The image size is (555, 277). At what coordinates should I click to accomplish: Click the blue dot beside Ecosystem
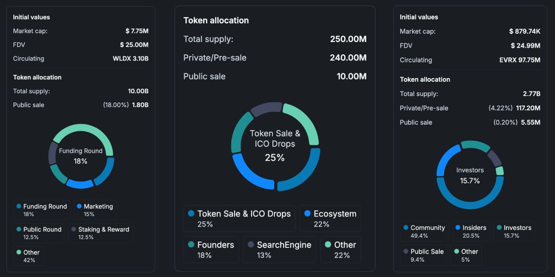point(308,214)
